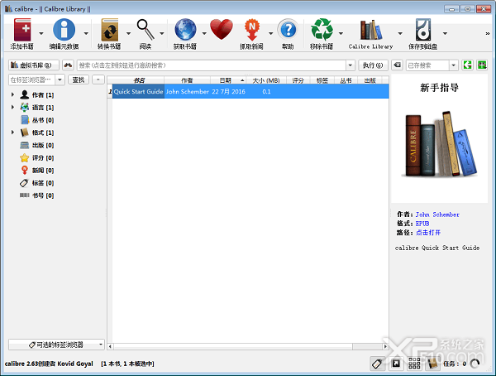The width and height of the screenshot is (496, 376).
Task: Toggle cover grid view in status bar
Action: (414, 364)
